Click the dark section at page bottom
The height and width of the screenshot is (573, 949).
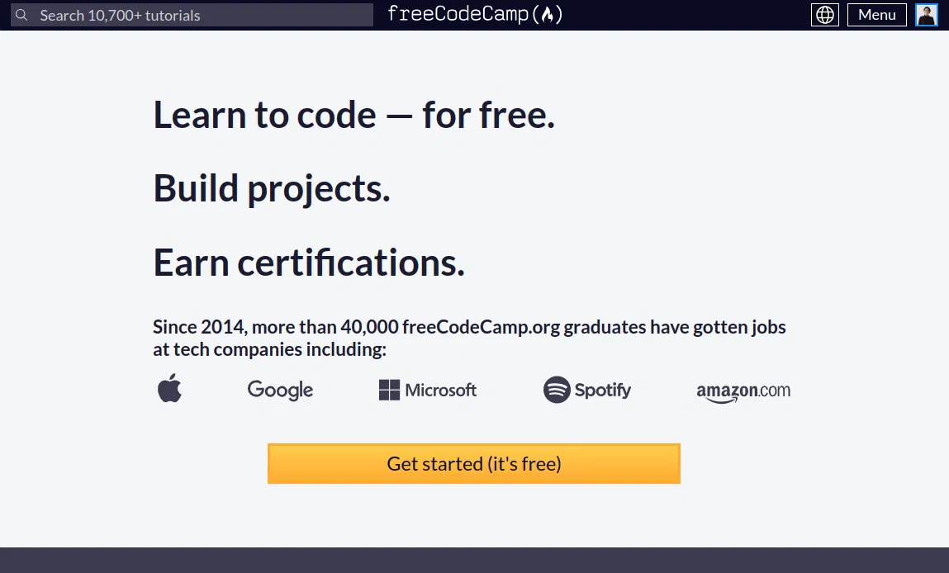[x=474, y=560]
